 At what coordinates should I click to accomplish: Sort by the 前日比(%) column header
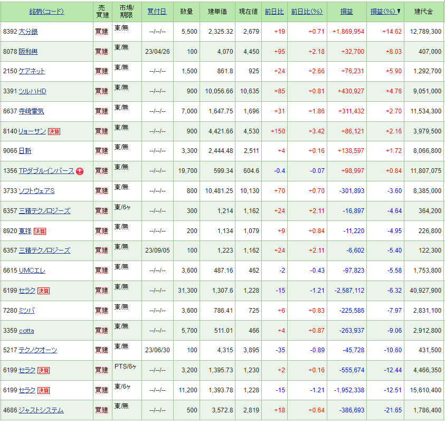(x=307, y=12)
